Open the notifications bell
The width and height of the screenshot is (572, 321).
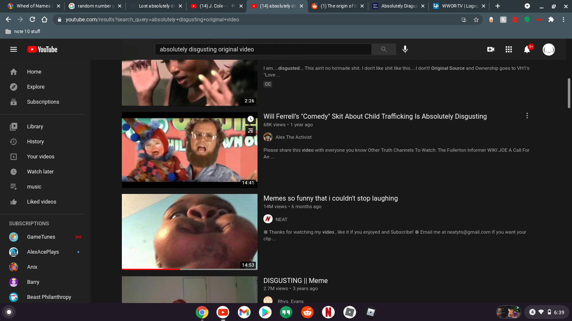527,49
